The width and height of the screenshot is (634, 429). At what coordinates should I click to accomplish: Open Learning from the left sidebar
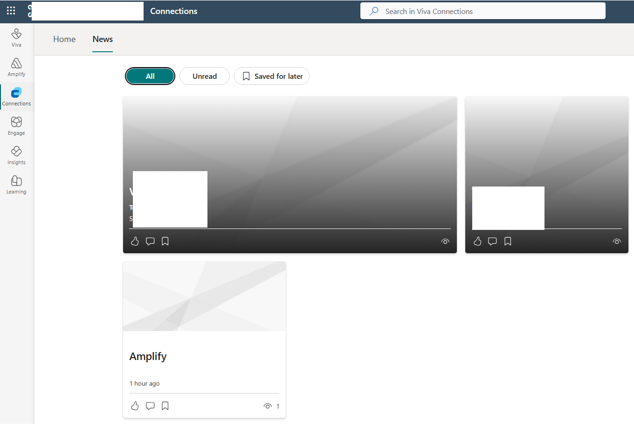(16, 185)
